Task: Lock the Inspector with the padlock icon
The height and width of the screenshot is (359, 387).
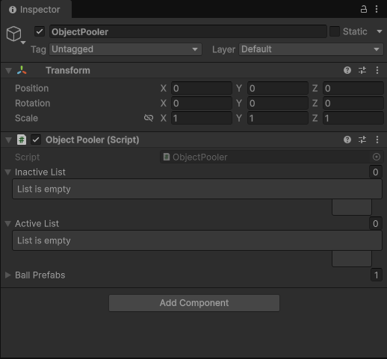Action: (x=364, y=10)
